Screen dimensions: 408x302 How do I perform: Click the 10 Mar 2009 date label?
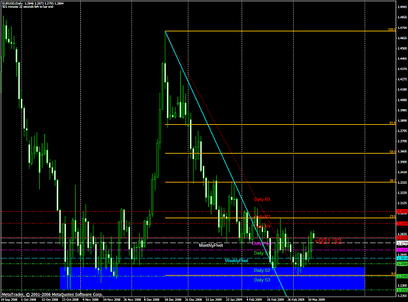pos(315,299)
